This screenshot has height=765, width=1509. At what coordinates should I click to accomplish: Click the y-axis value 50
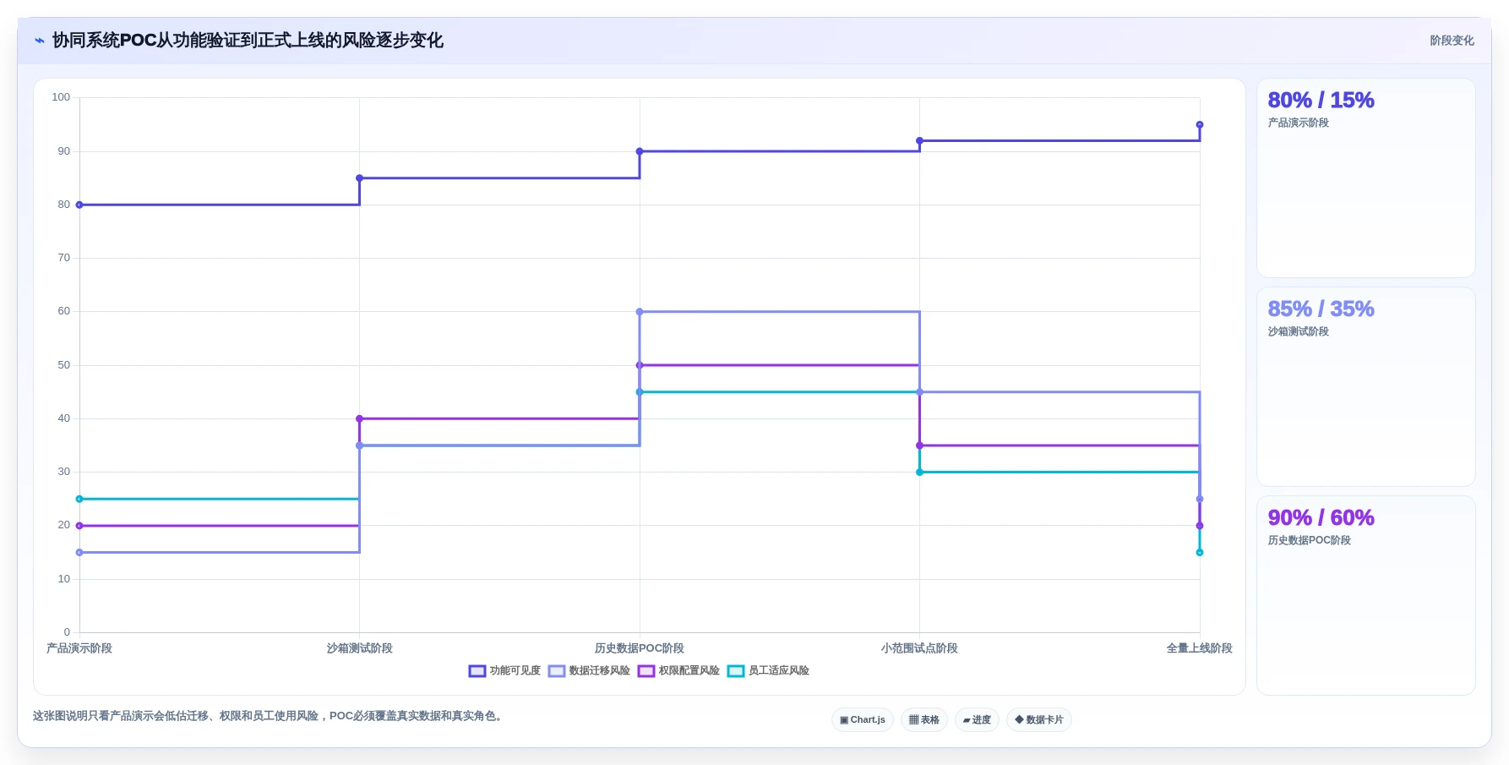pos(64,365)
